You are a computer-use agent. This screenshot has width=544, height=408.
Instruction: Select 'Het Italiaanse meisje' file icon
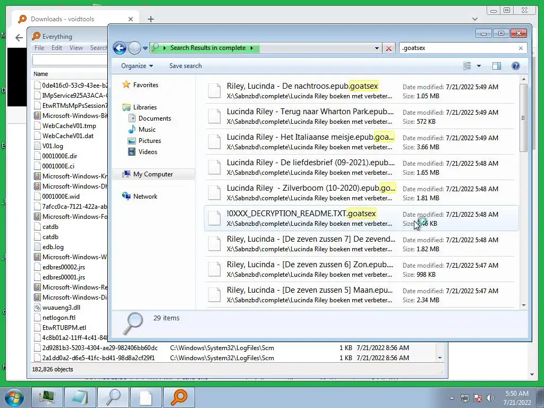pos(214,142)
